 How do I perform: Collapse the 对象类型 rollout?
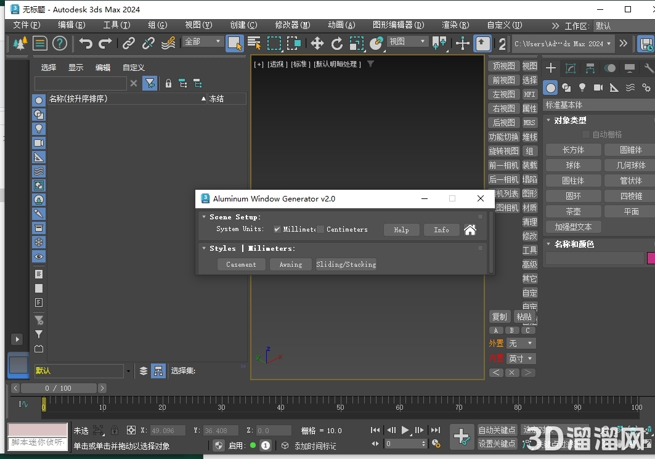[x=548, y=120]
